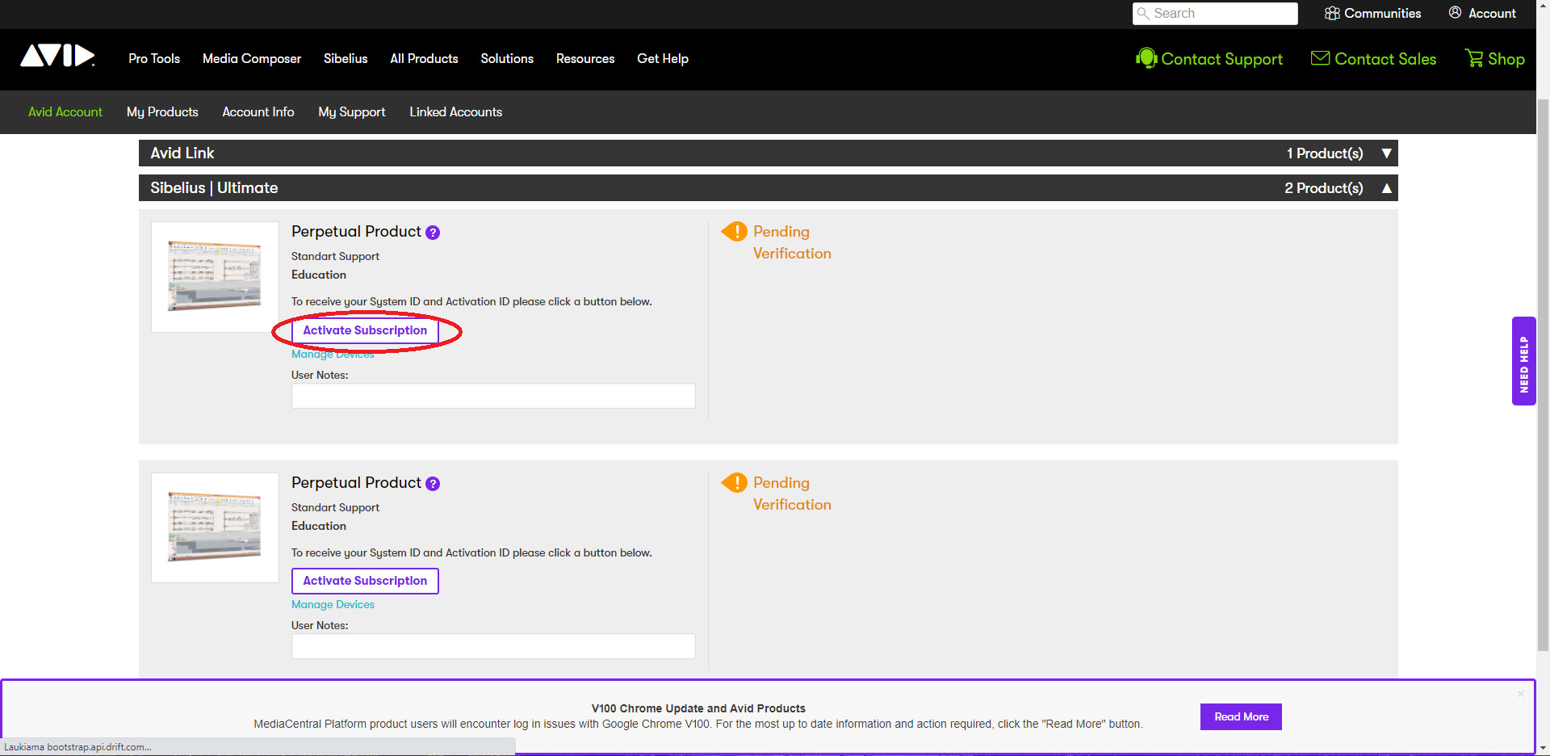Click the Contact Support headset icon
The height and width of the screenshot is (756, 1550).
pyautogui.click(x=1146, y=58)
